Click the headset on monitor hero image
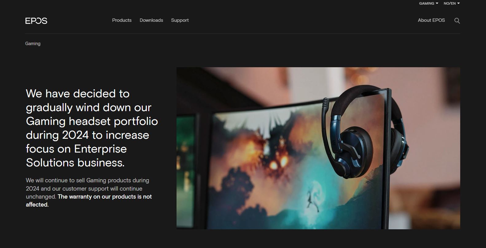This screenshot has width=486, height=248. [x=318, y=148]
